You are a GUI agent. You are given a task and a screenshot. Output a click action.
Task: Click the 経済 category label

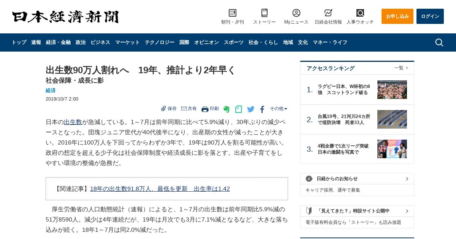(51, 90)
